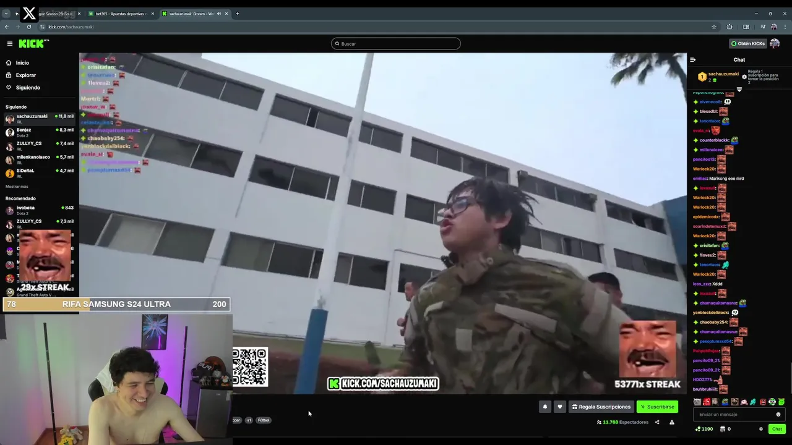Viewport: 792px width, 445px height.
Task: Open the Chrome extensions puzzle icon
Action: click(x=730, y=27)
